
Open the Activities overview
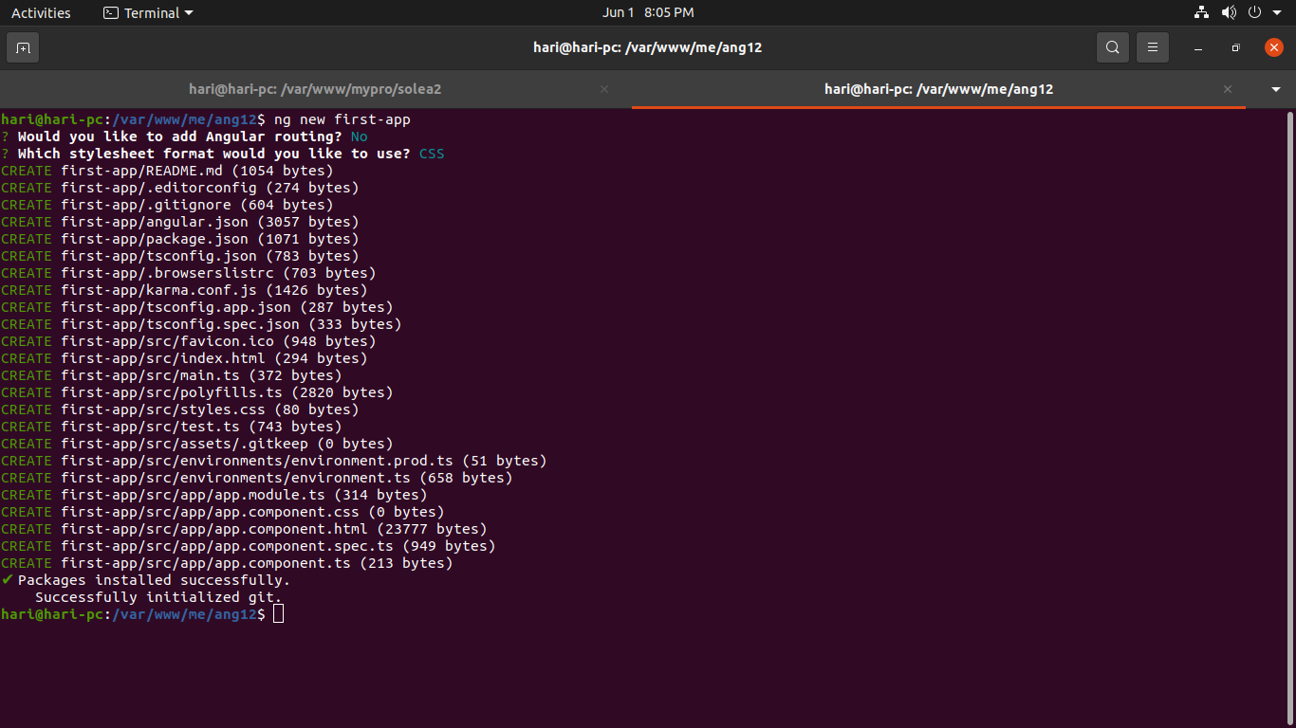41,13
